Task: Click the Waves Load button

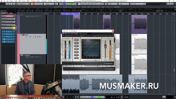Action: coord(106,36)
